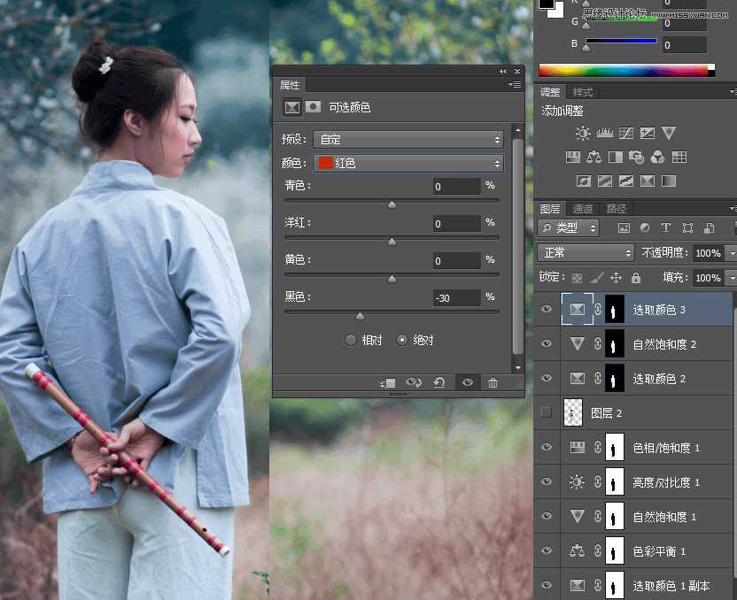The height and width of the screenshot is (600, 737).
Task: Click the delete trash icon in Properties panel
Action: pos(493,383)
